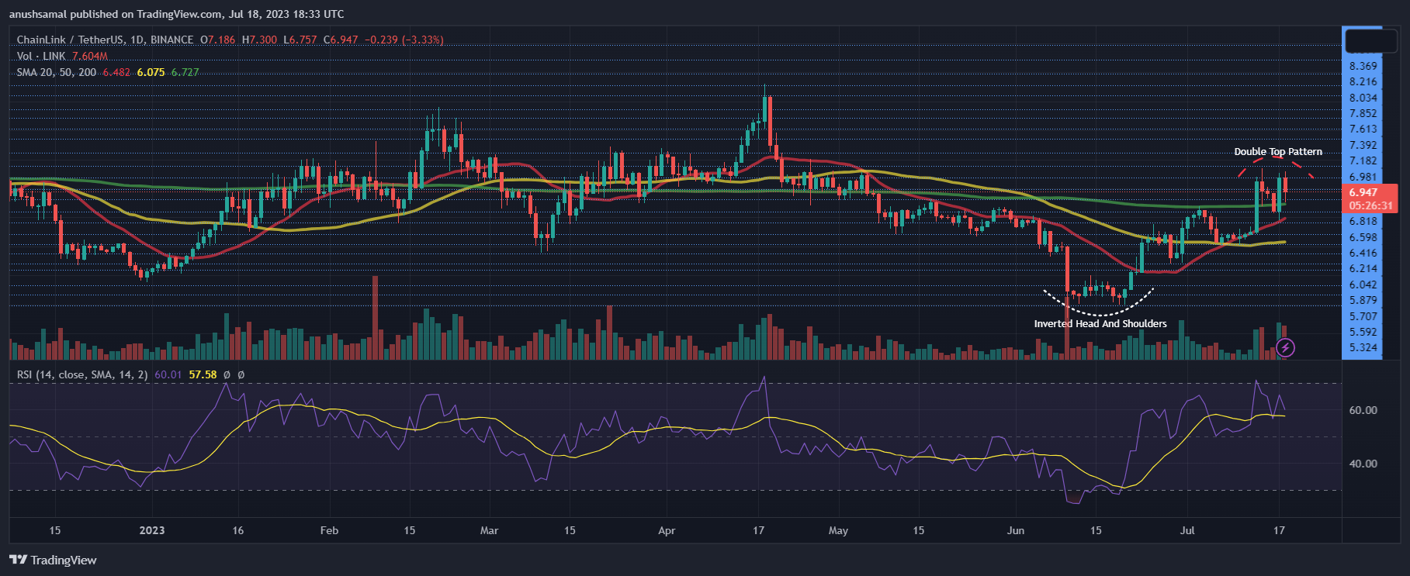Click the TradingView logo
The width and height of the screenshot is (1410, 576).
[53, 560]
